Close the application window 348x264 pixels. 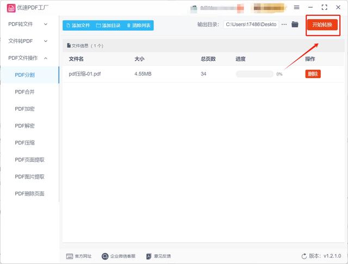click(x=338, y=7)
